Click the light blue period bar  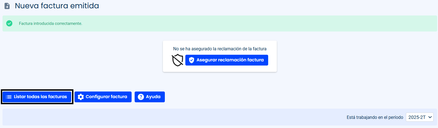(220, 117)
